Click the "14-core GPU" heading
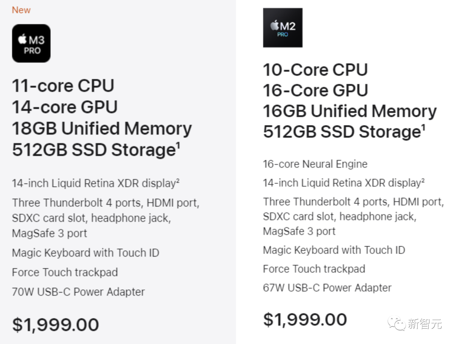 [x=65, y=107]
